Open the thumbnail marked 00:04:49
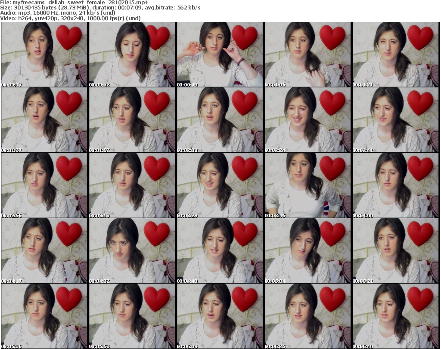The image size is (441, 349). [220, 251]
